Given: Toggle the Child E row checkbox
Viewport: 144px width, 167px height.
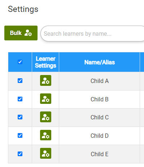Looking at the screenshot, I should tap(20, 154).
